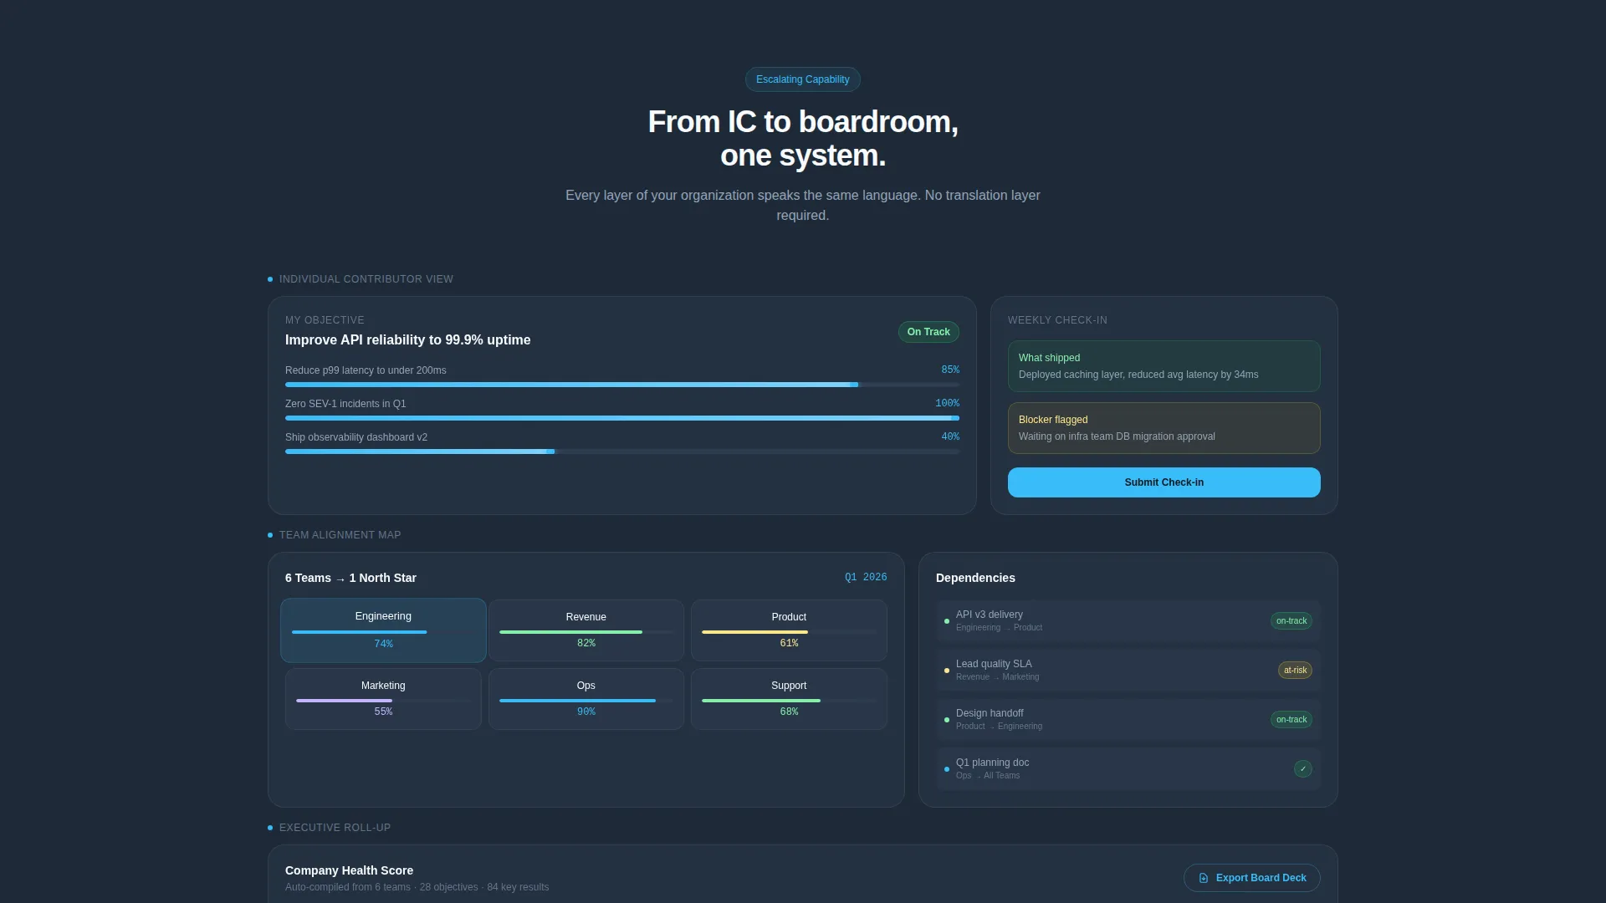Click the What shipped check-in card

coord(1164,366)
